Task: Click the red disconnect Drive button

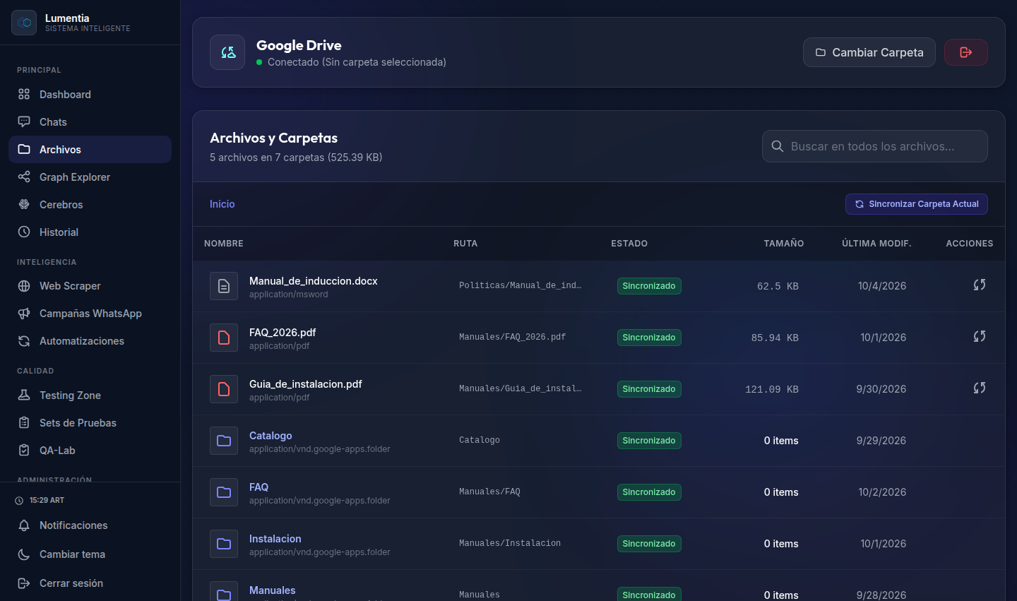Action: 966,52
